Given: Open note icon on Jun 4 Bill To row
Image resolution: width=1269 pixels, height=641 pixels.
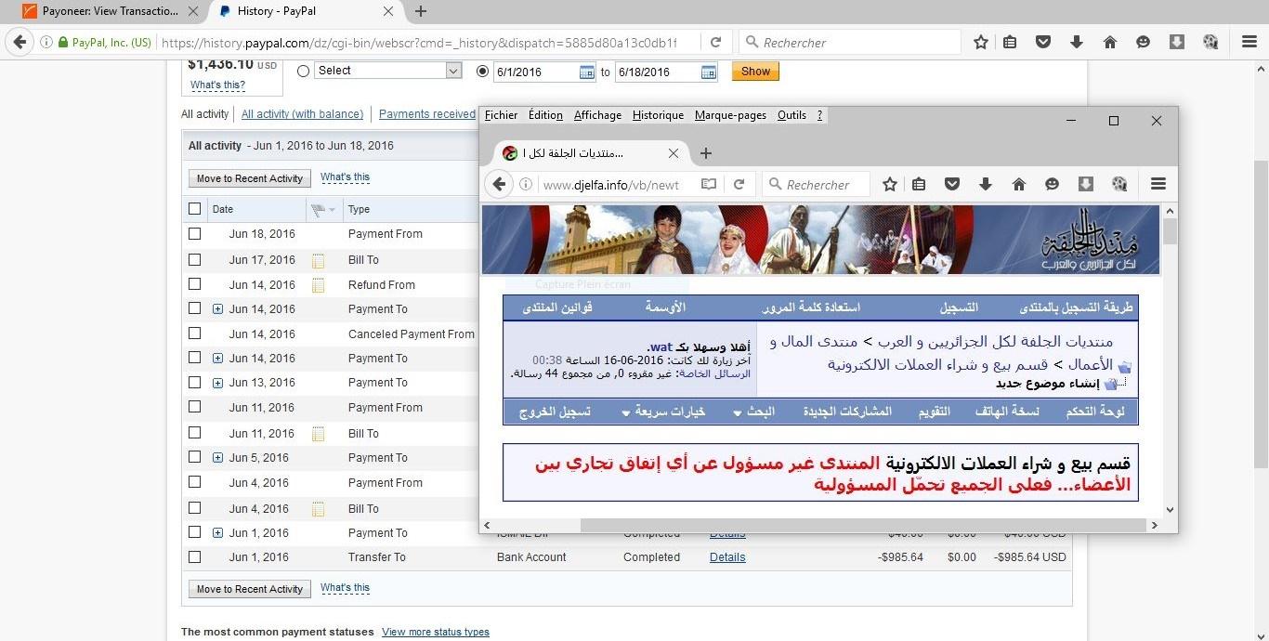Looking at the screenshot, I should [319, 509].
